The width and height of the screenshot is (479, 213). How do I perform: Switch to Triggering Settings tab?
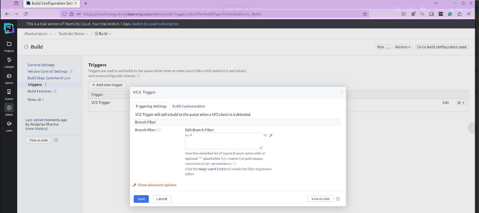(151, 106)
